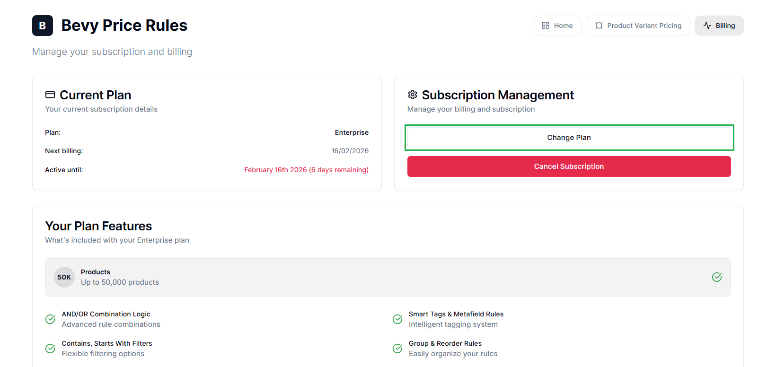Click the red Cancel Subscription button
The width and height of the screenshot is (776, 367).
click(x=569, y=166)
